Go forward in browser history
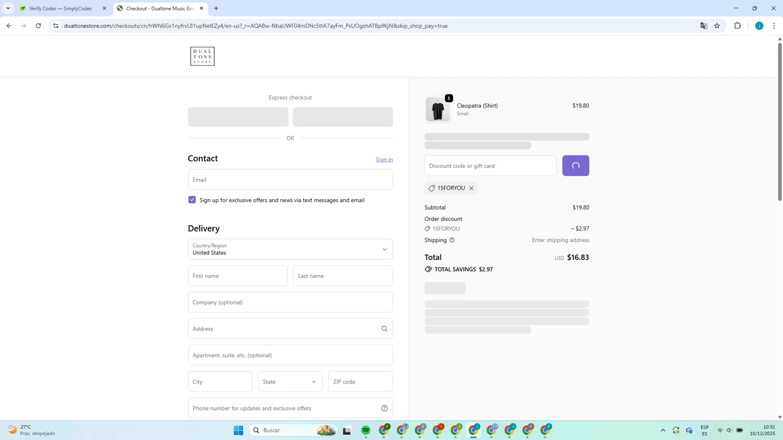This screenshot has width=783, height=440. [x=23, y=26]
